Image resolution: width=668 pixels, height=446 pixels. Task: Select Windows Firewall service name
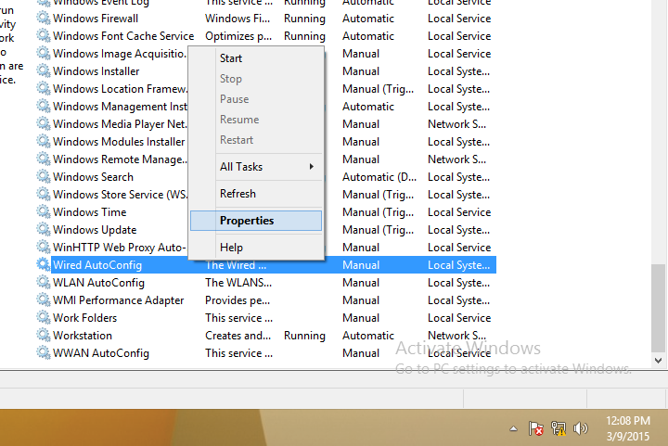tap(96, 19)
